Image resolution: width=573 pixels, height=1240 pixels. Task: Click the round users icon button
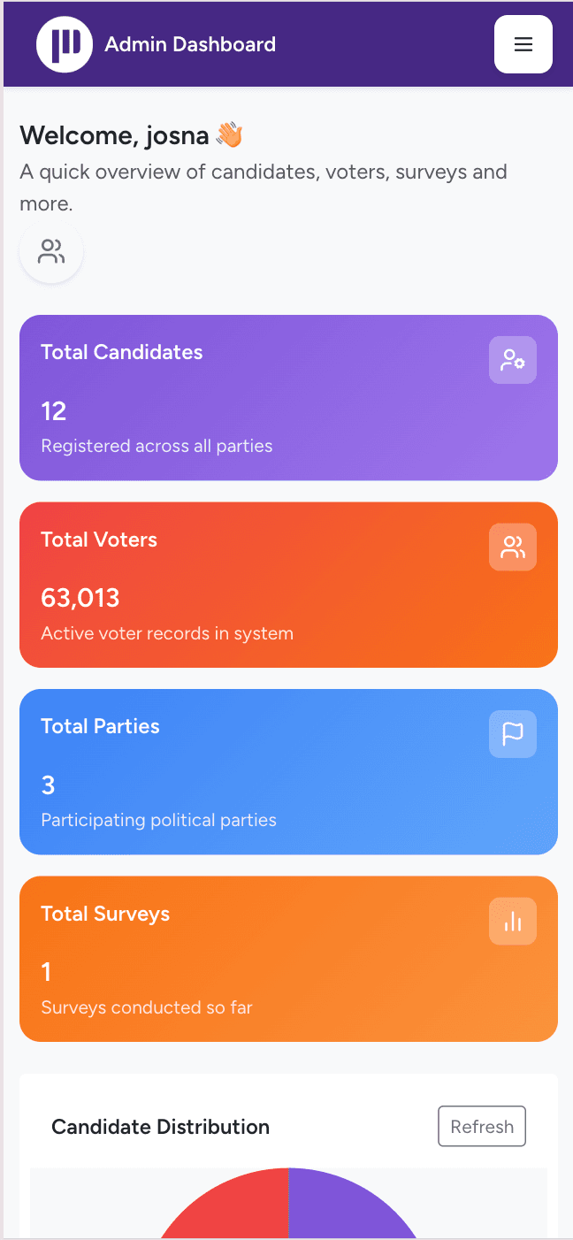[51, 252]
